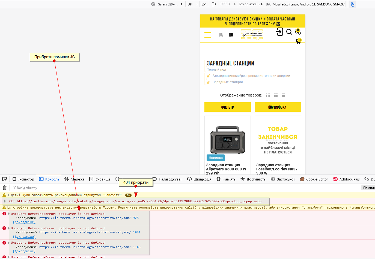Screen dimensions: 375x259
Task: Click the login icon in site header
Action: [x=279, y=32]
